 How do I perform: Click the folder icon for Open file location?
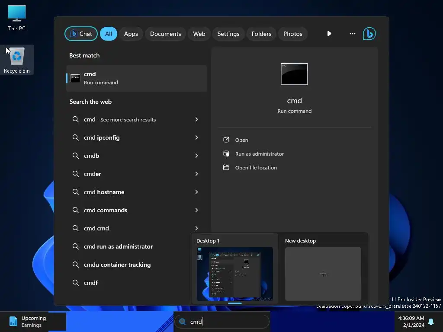(226, 167)
